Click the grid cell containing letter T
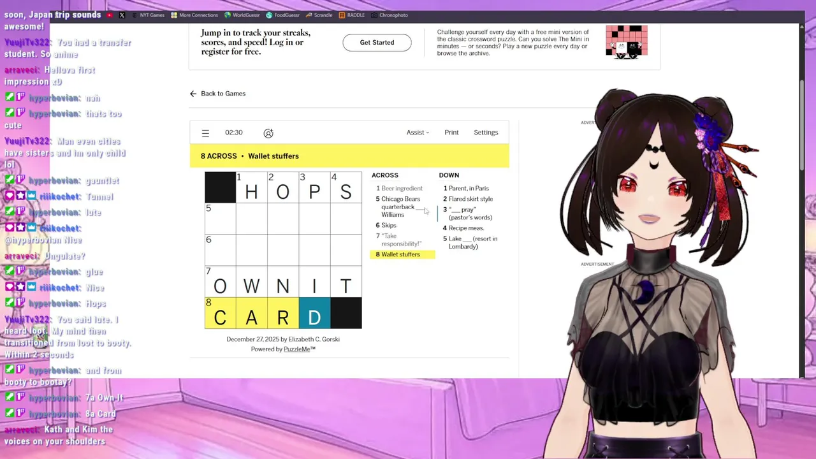 [346, 281]
